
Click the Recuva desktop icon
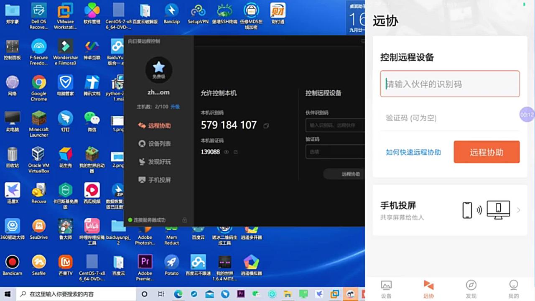pyautogui.click(x=39, y=193)
